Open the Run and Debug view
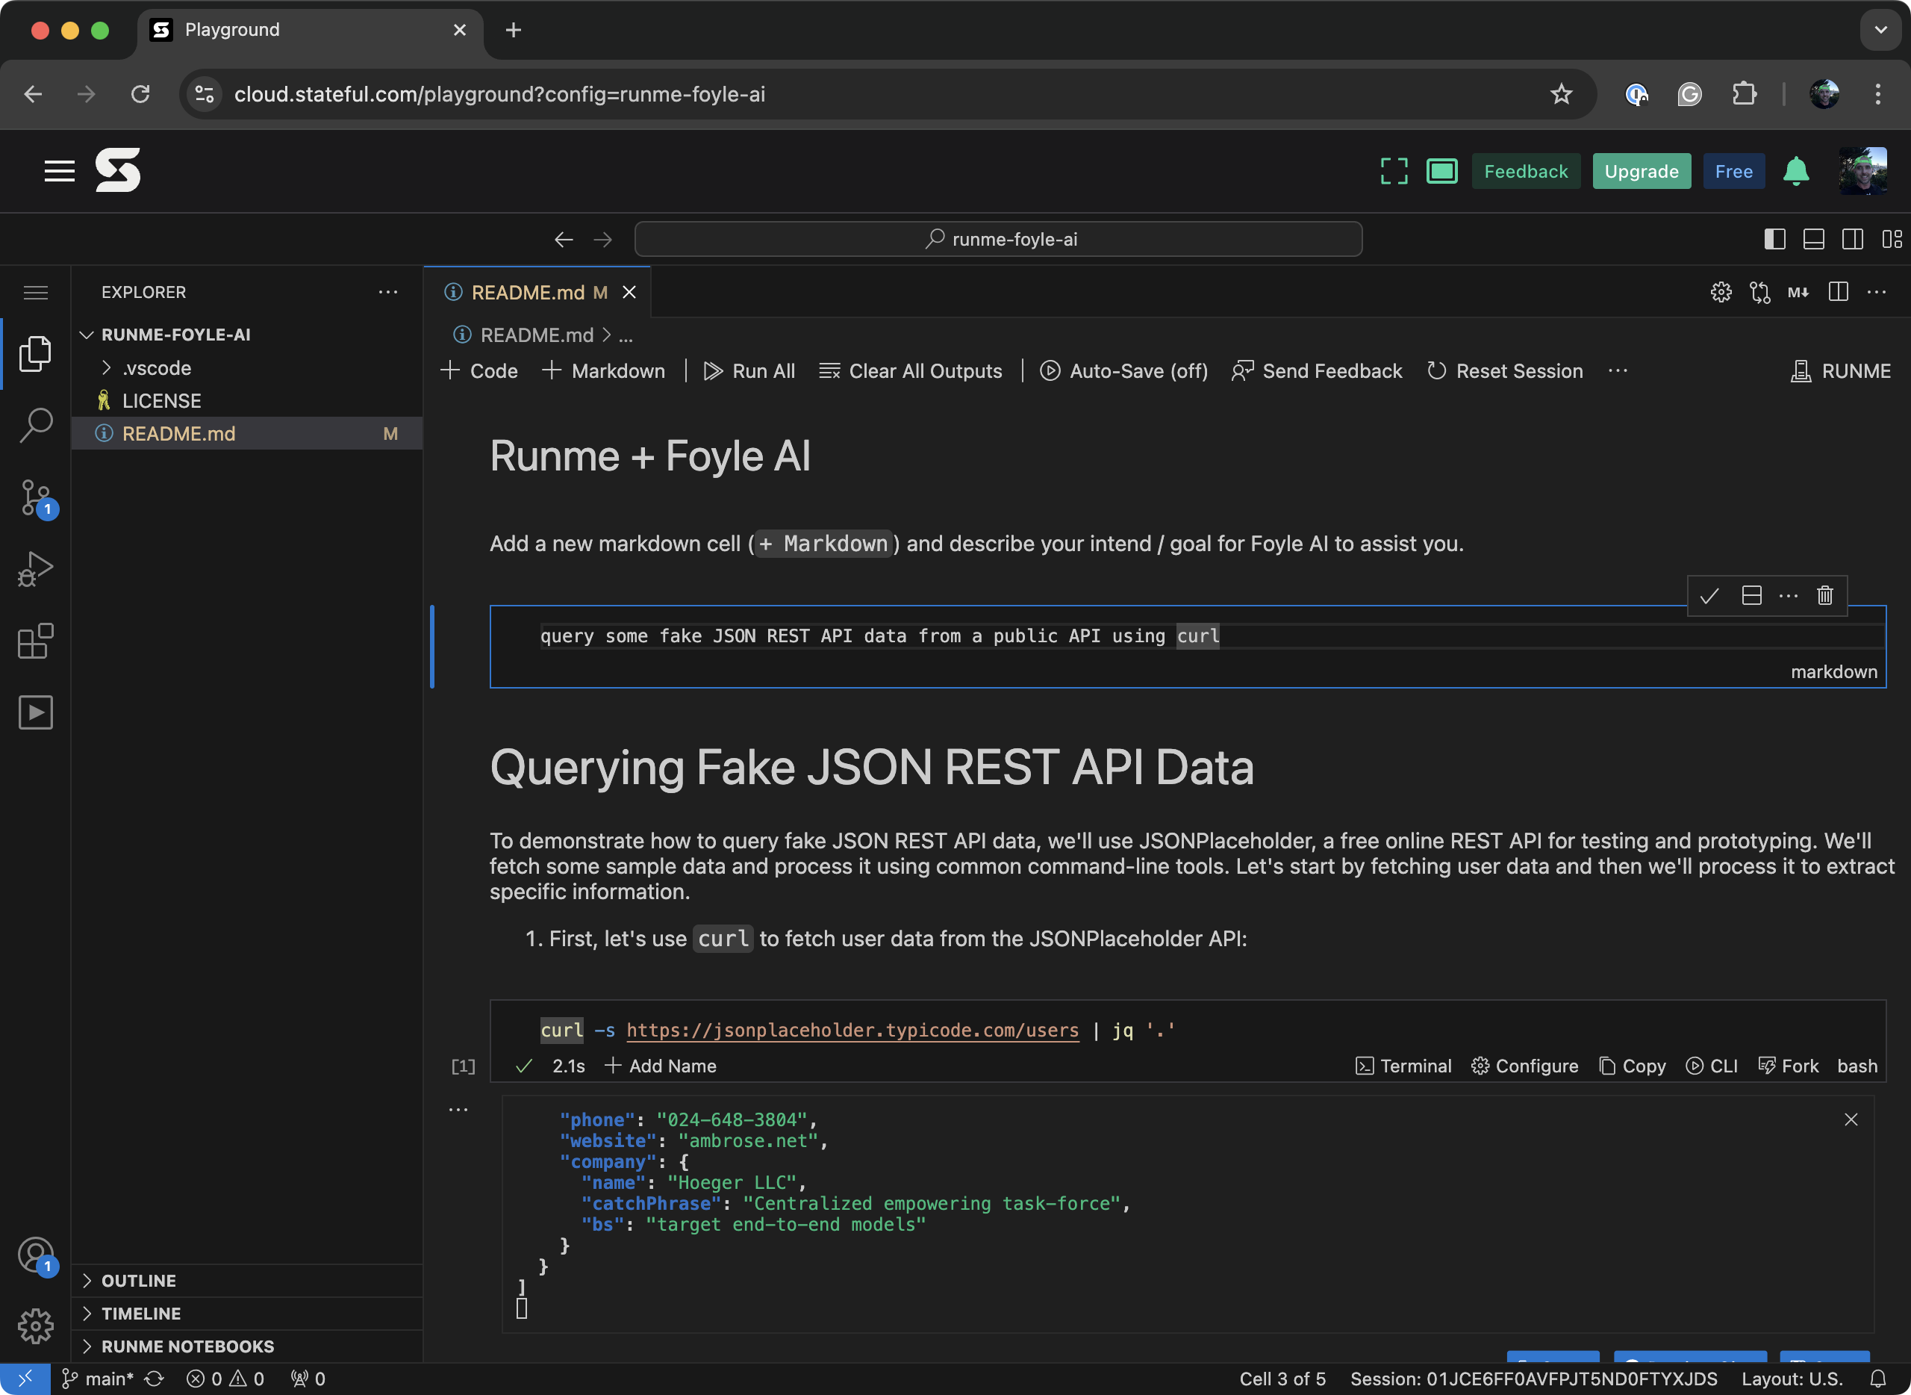Image resolution: width=1911 pixels, height=1395 pixels. 35,568
